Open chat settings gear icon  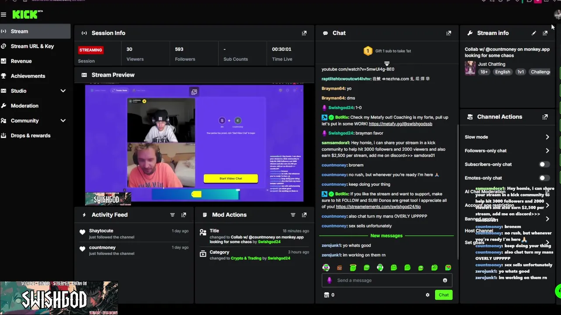pyautogui.click(x=428, y=295)
